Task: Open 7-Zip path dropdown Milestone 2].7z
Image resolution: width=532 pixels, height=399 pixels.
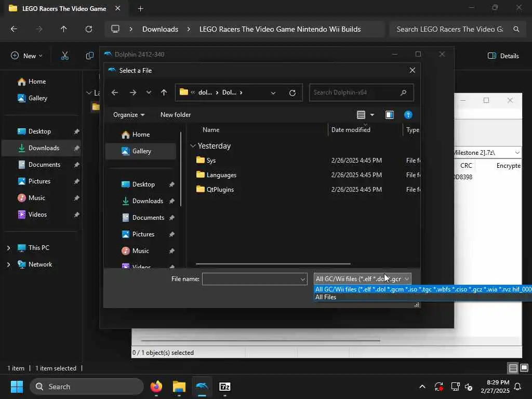Action: [517, 153]
